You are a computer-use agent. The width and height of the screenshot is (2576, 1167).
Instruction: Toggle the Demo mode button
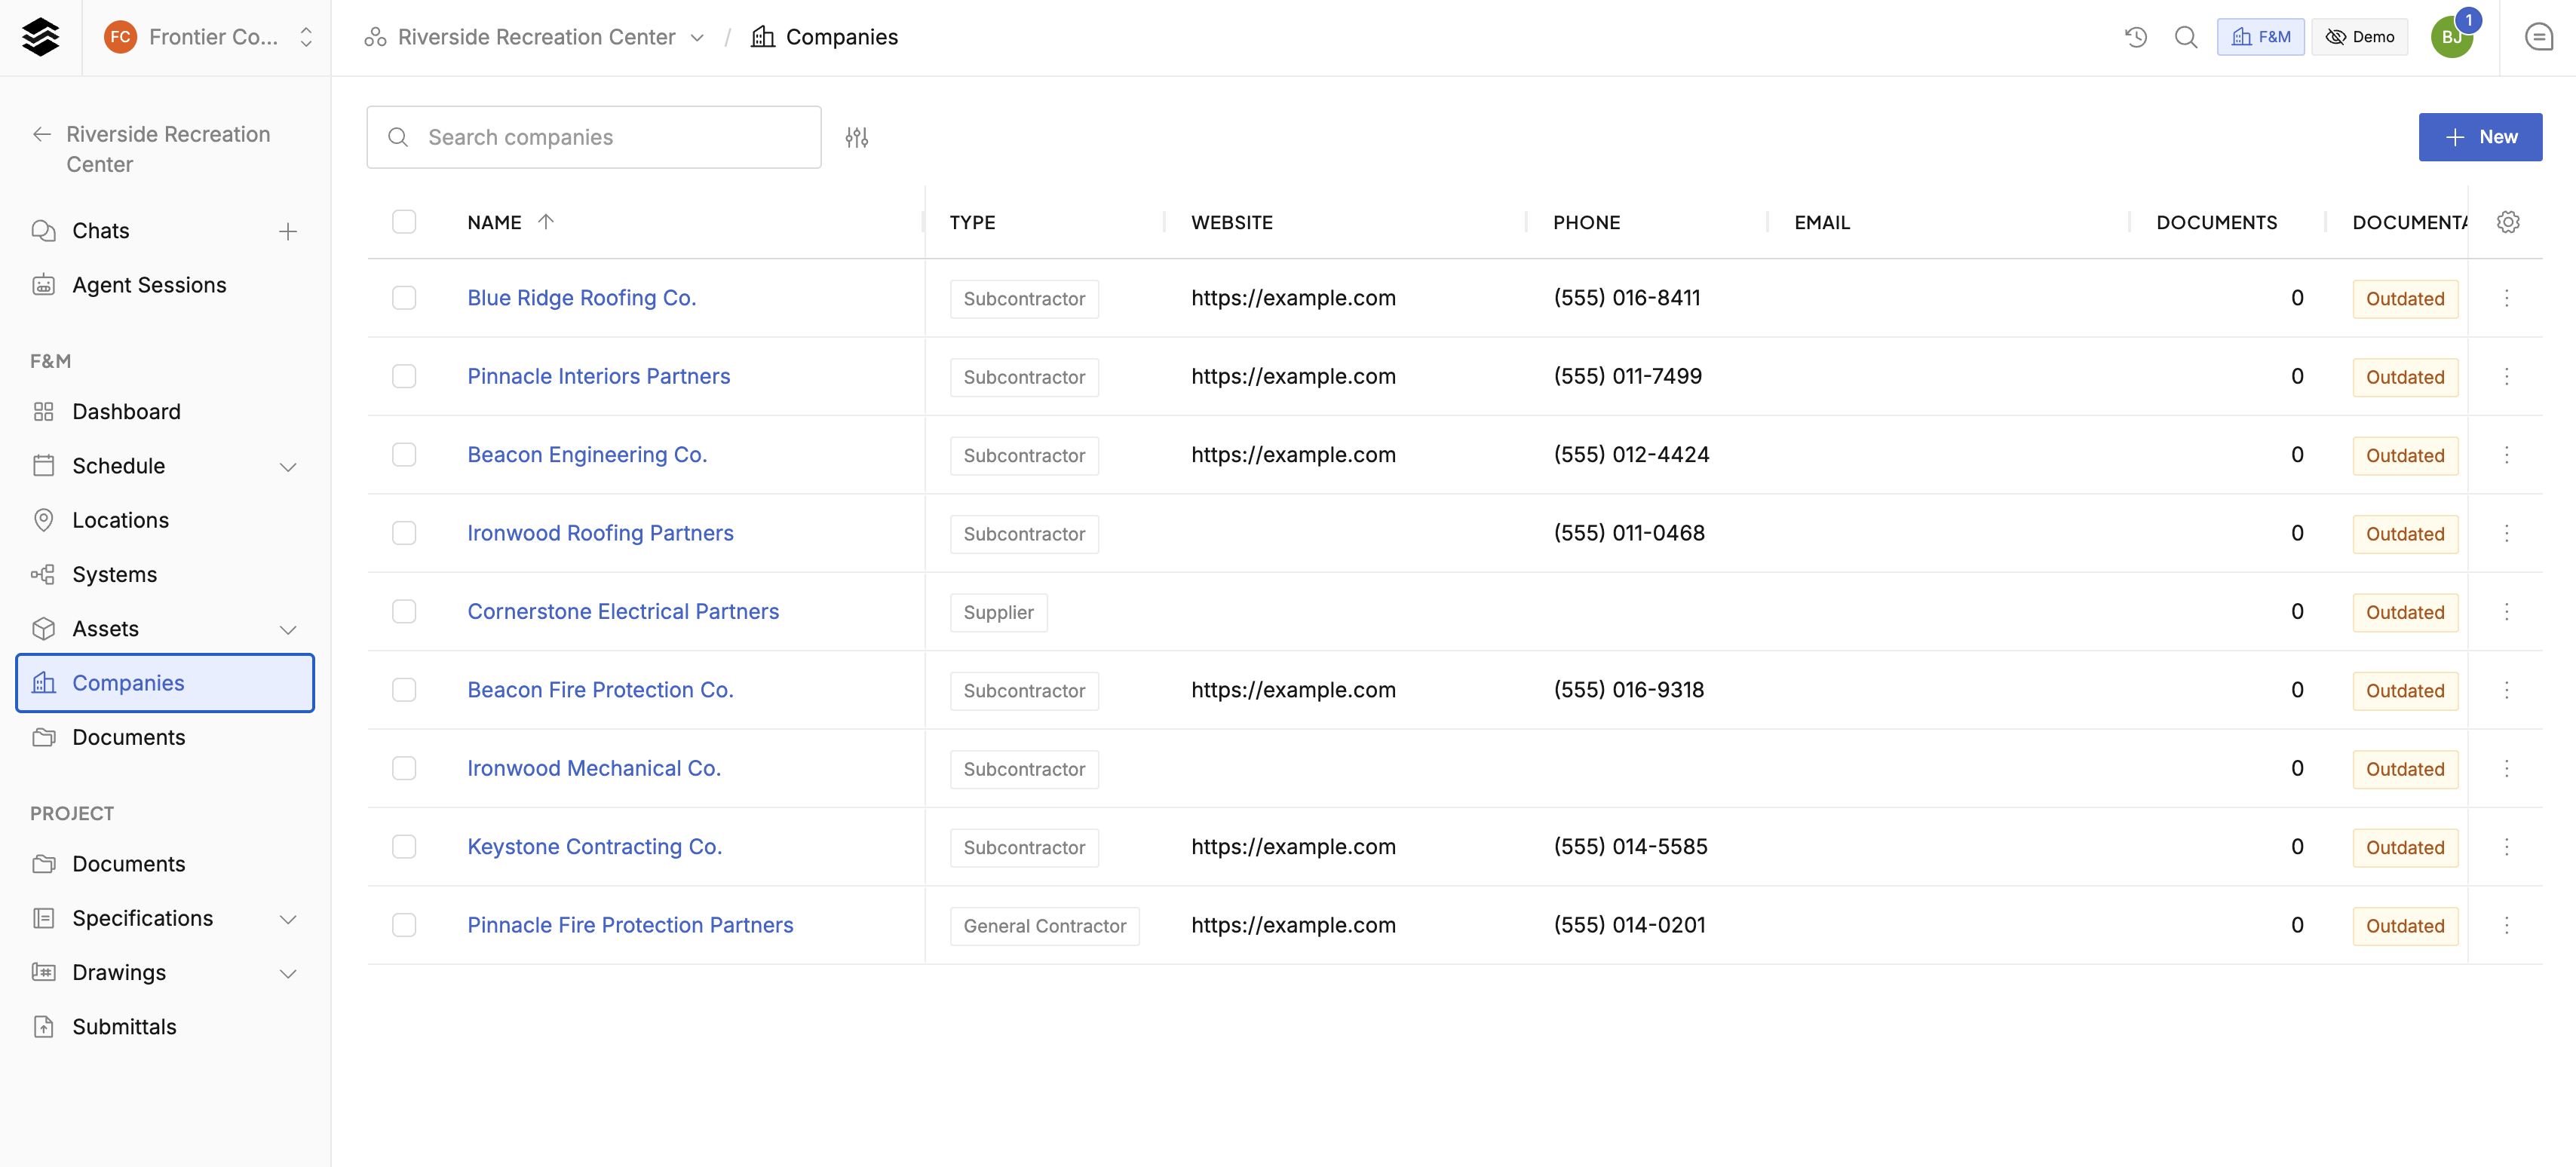pyautogui.click(x=2360, y=37)
